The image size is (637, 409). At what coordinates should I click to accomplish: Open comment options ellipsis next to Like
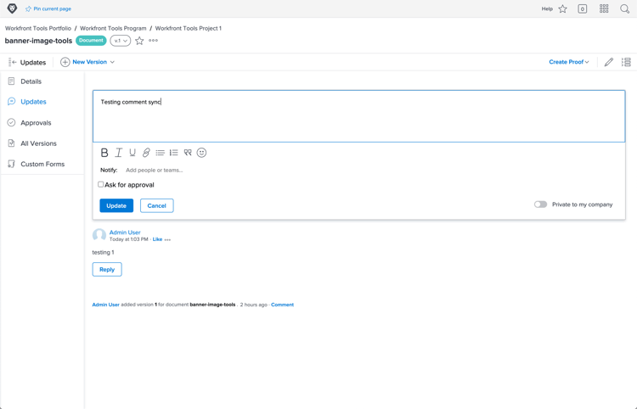pos(167,240)
